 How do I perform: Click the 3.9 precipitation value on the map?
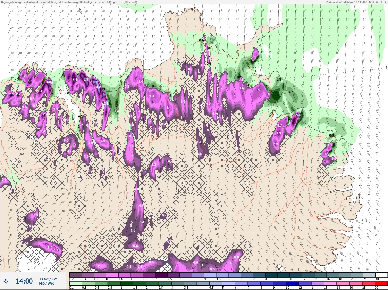coord(86,79)
